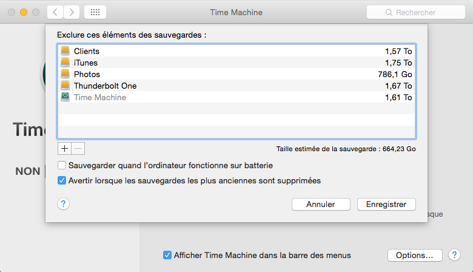473x272 pixels.
Task: Click the 1,57 To size value
Action: 398,52
